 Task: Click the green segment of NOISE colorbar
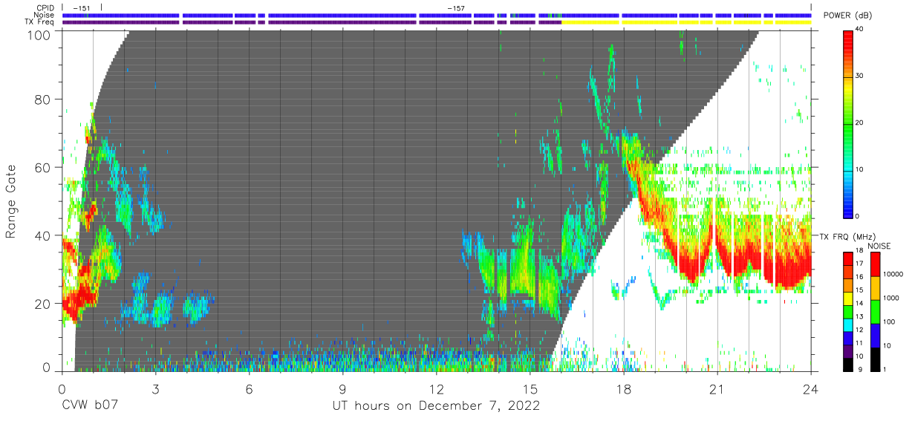tap(875, 312)
